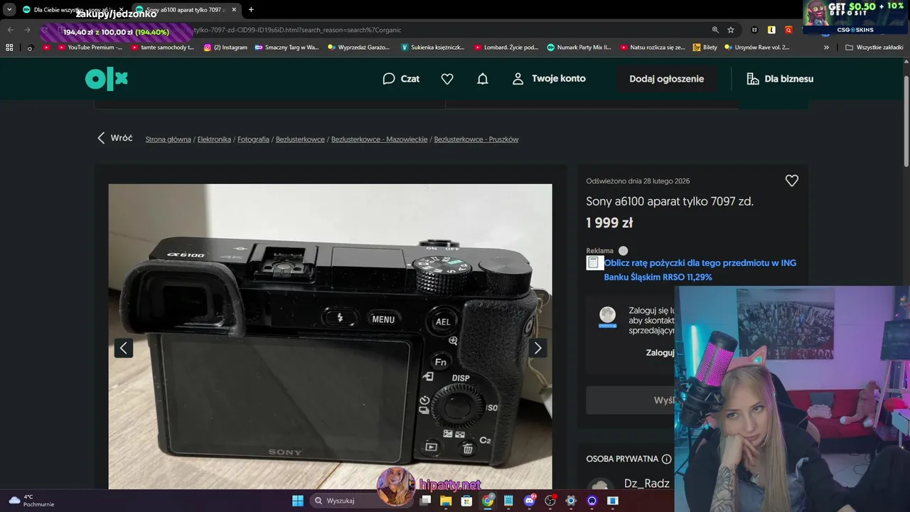Click the Dodaj ogłoszenie button
This screenshot has height=512, width=910.
tap(667, 79)
